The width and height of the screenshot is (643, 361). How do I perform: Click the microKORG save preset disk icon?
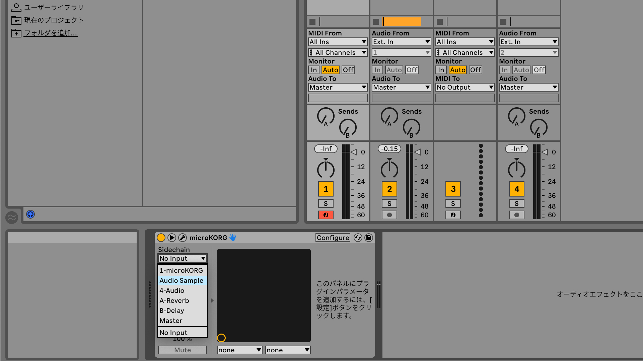pyautogui.click(x=369, y=238)
